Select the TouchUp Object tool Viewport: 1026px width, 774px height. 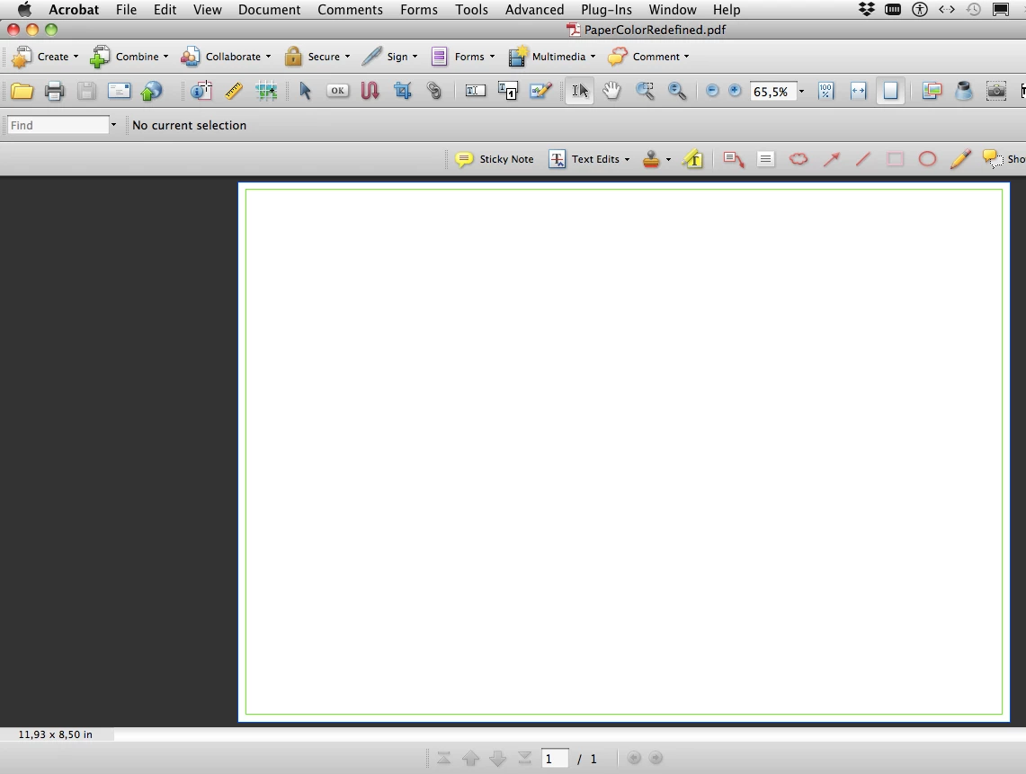click(540, 91)
